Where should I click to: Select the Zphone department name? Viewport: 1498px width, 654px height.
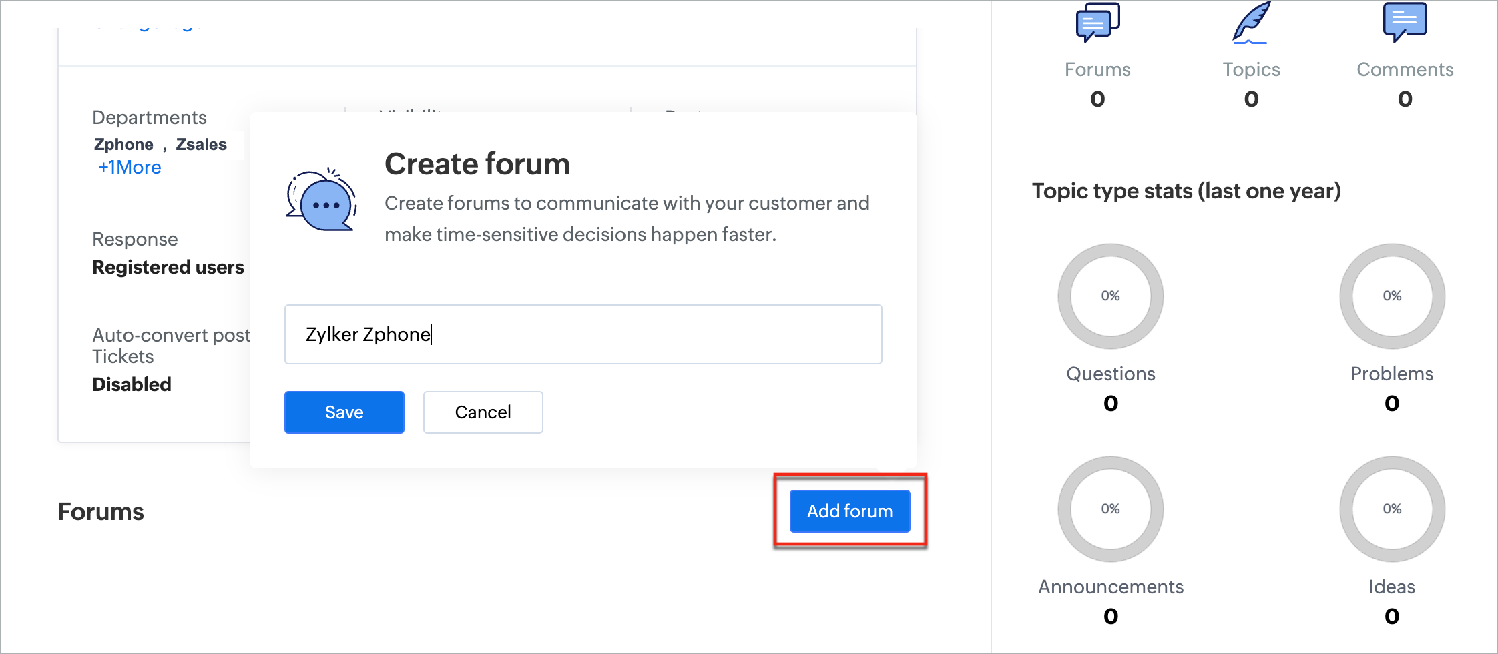click(123, 145)
